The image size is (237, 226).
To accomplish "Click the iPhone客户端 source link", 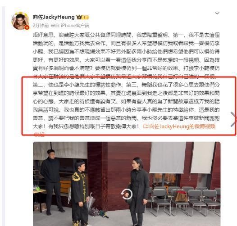I will pos(75,25).
